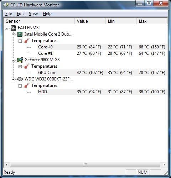Click Core #0 current value 29 °C
Viewport: 171px width, 178px height.
(x=89, y=47)
